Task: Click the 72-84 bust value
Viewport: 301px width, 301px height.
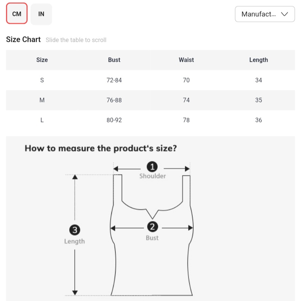Action: [x=114, y=80]
